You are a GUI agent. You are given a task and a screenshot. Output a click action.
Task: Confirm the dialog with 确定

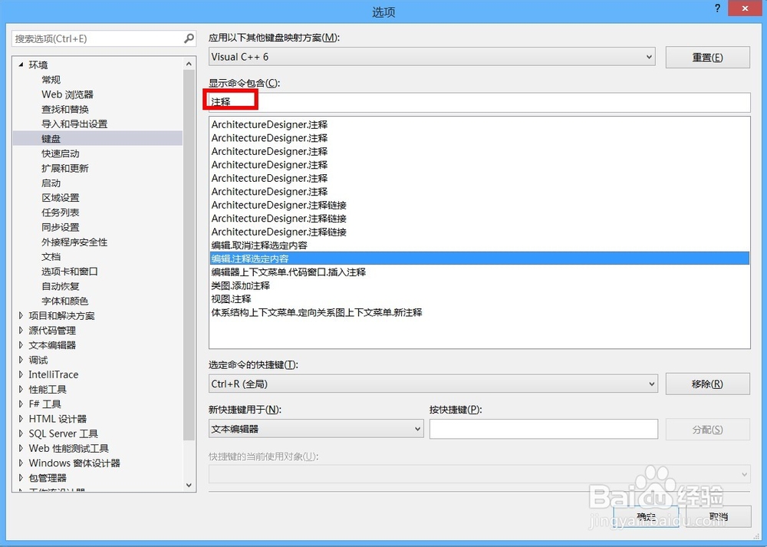[646, 516]
